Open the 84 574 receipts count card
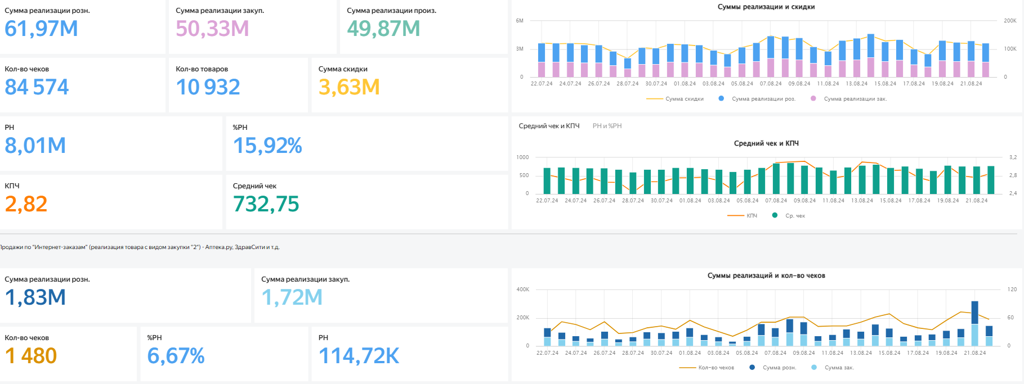The height and width of the screenshot is (384, 1024). click(37, 87)
